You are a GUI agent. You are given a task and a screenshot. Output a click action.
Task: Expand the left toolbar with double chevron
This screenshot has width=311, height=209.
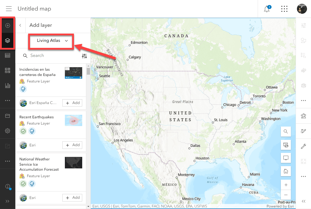[8, 201]
